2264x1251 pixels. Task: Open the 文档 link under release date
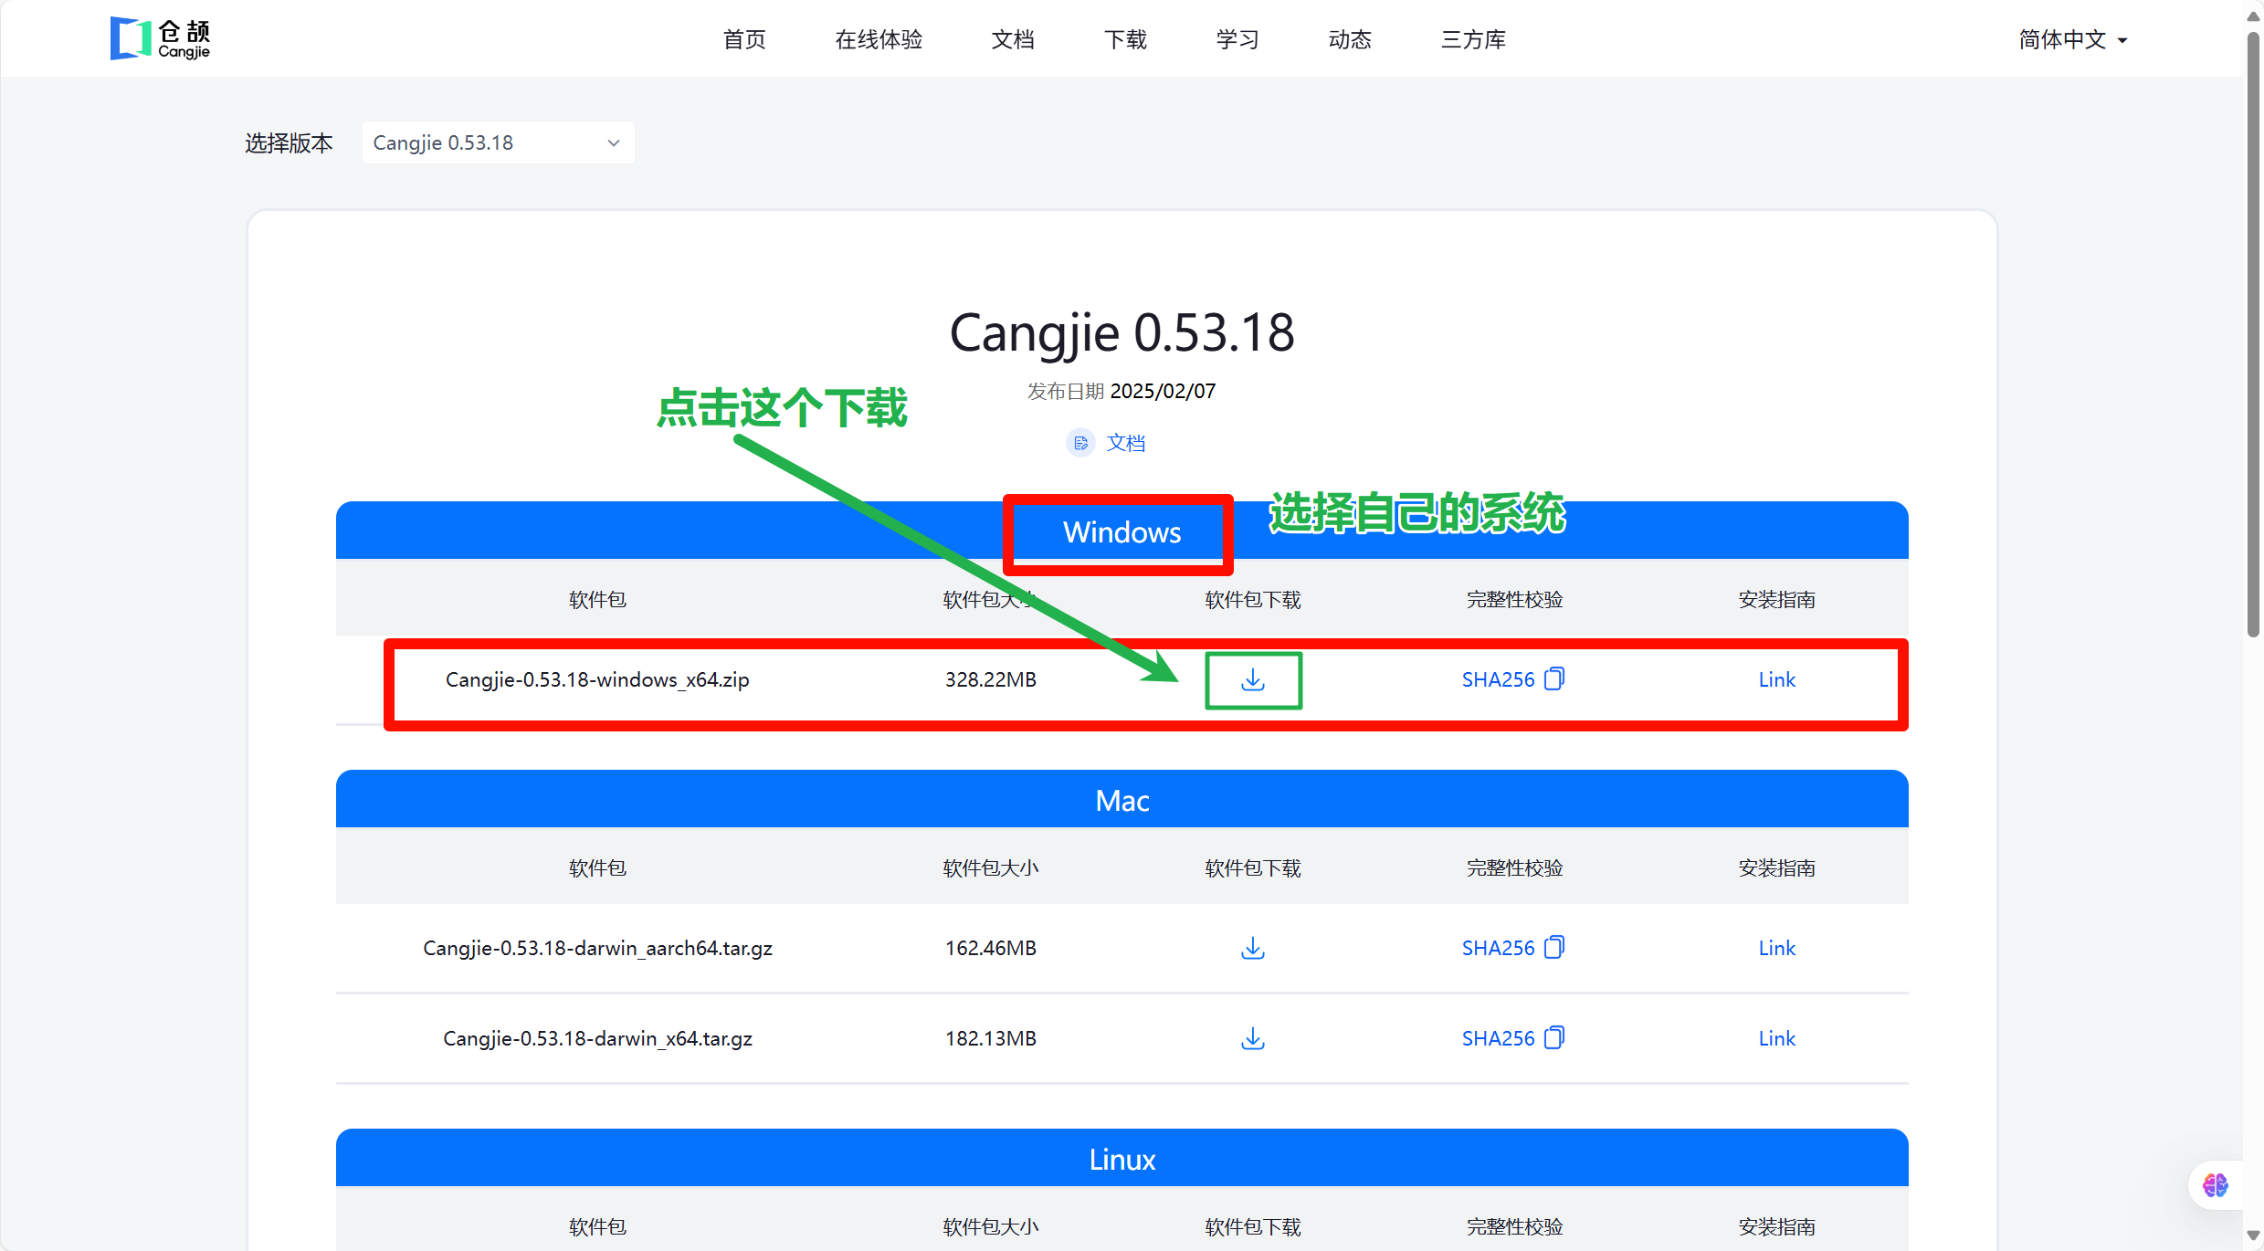coord(1125,443)
